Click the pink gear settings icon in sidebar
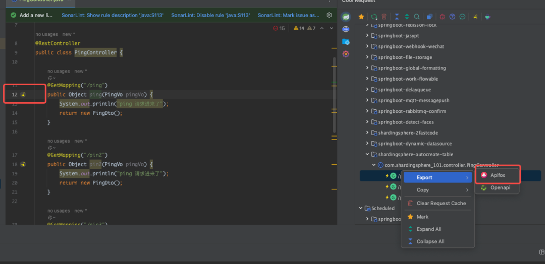 pyautogui.click(x=346, y=54)
